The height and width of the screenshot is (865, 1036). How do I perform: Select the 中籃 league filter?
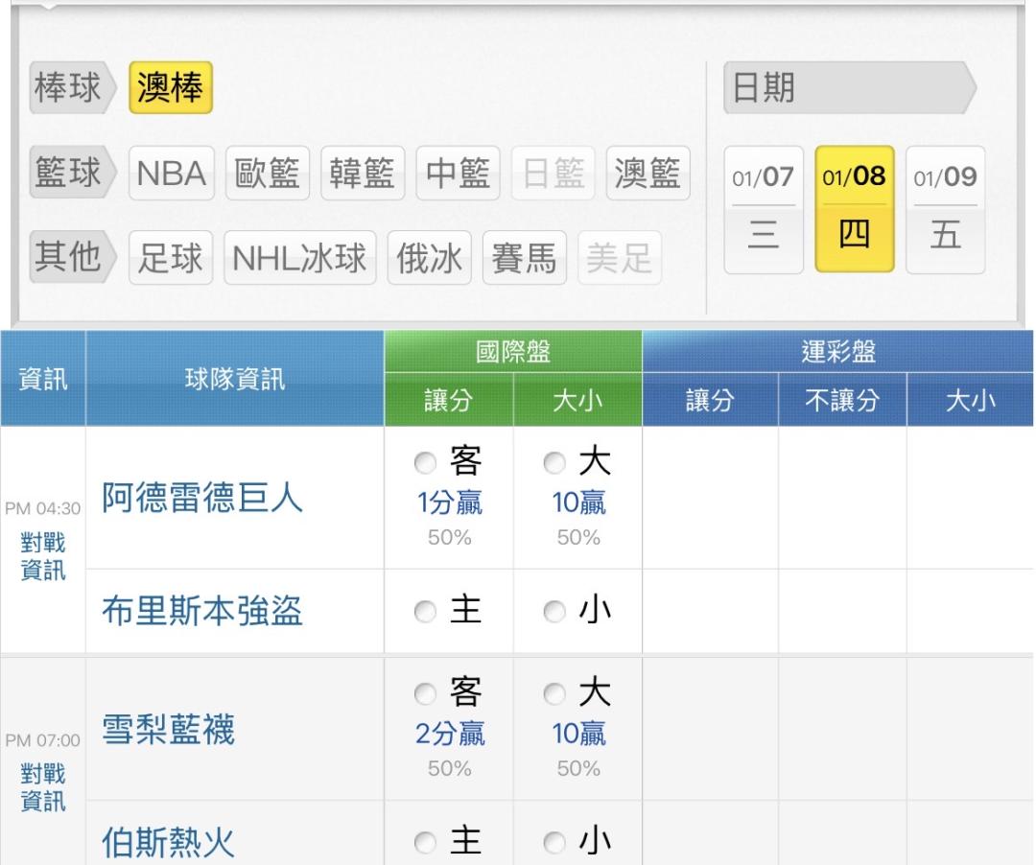click(x=458, y=175)
